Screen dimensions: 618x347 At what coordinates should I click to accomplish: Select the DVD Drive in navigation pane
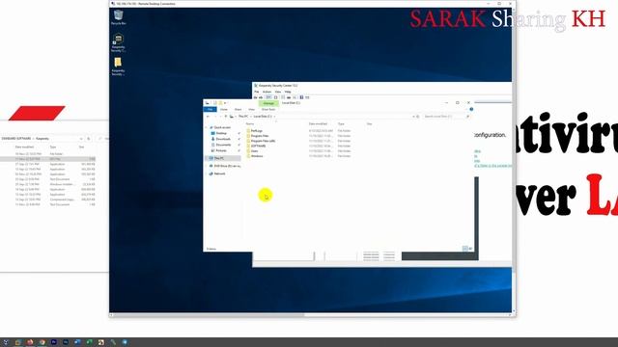pyautogui.click(x=225, y=166)
